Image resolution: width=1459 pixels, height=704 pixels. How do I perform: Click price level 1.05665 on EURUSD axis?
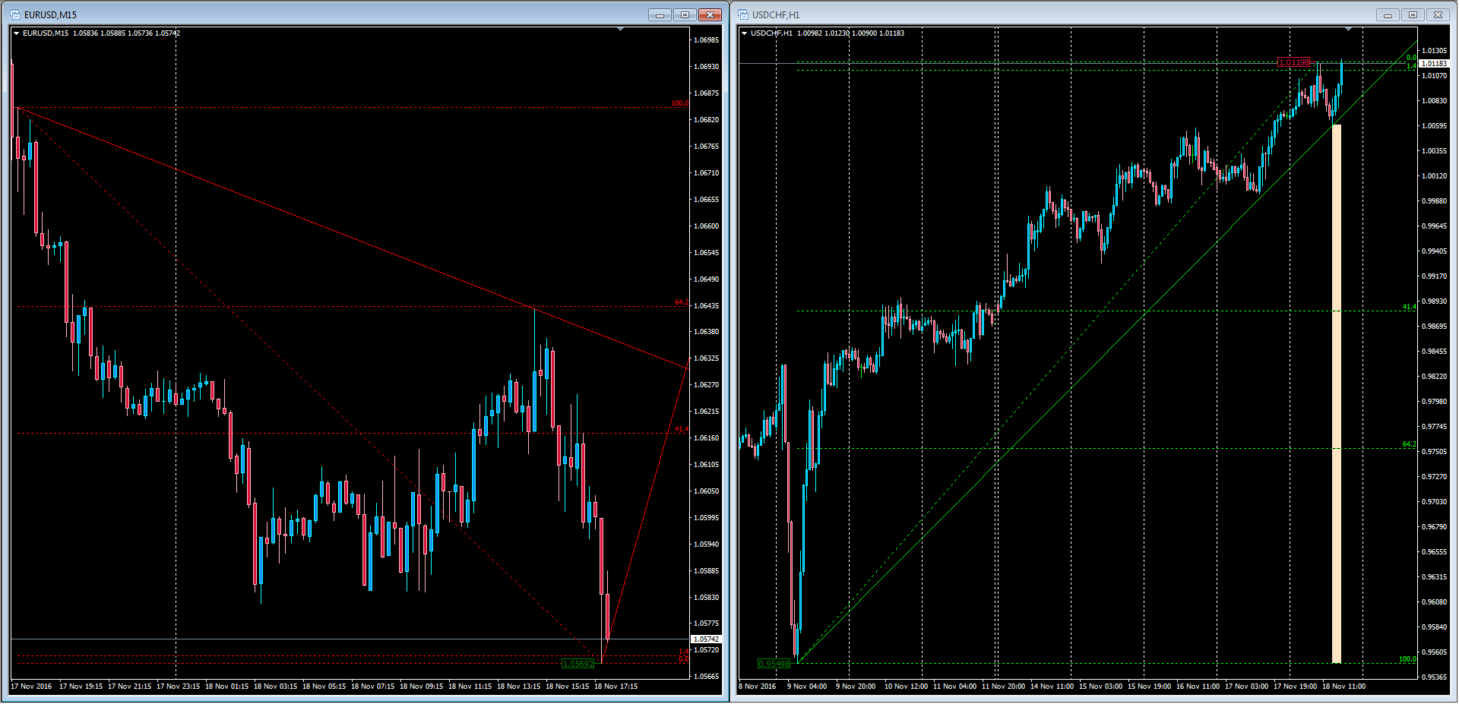[x=707, y=677]
